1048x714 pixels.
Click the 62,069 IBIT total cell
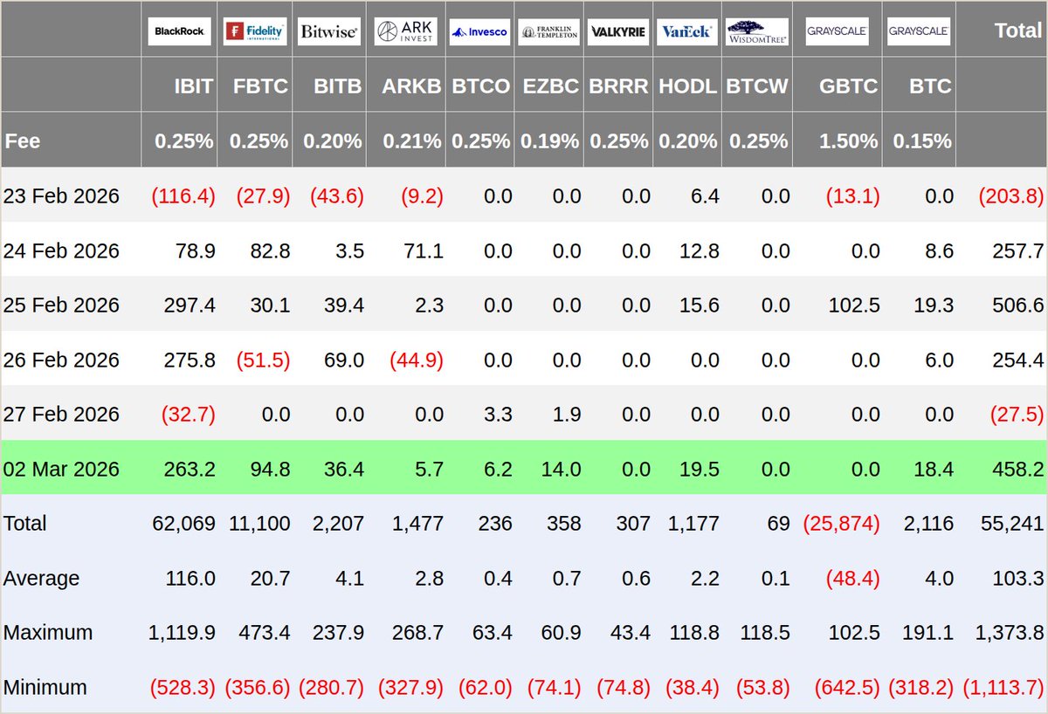[x=183, y=523]
